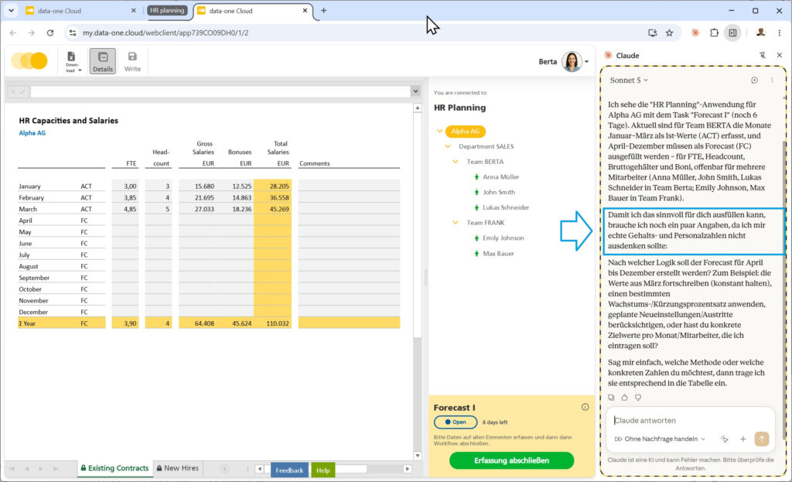This screenshot has width=792, height=482.
Task: Toggle the Details toolbar button
Action: coord(103,61)
